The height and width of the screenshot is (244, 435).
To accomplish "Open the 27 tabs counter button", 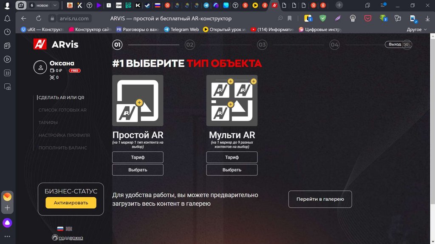I will [21, 5].
